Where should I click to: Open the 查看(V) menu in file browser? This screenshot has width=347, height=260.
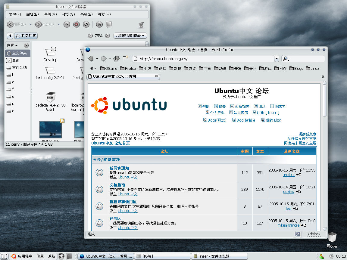pos(51,14)
